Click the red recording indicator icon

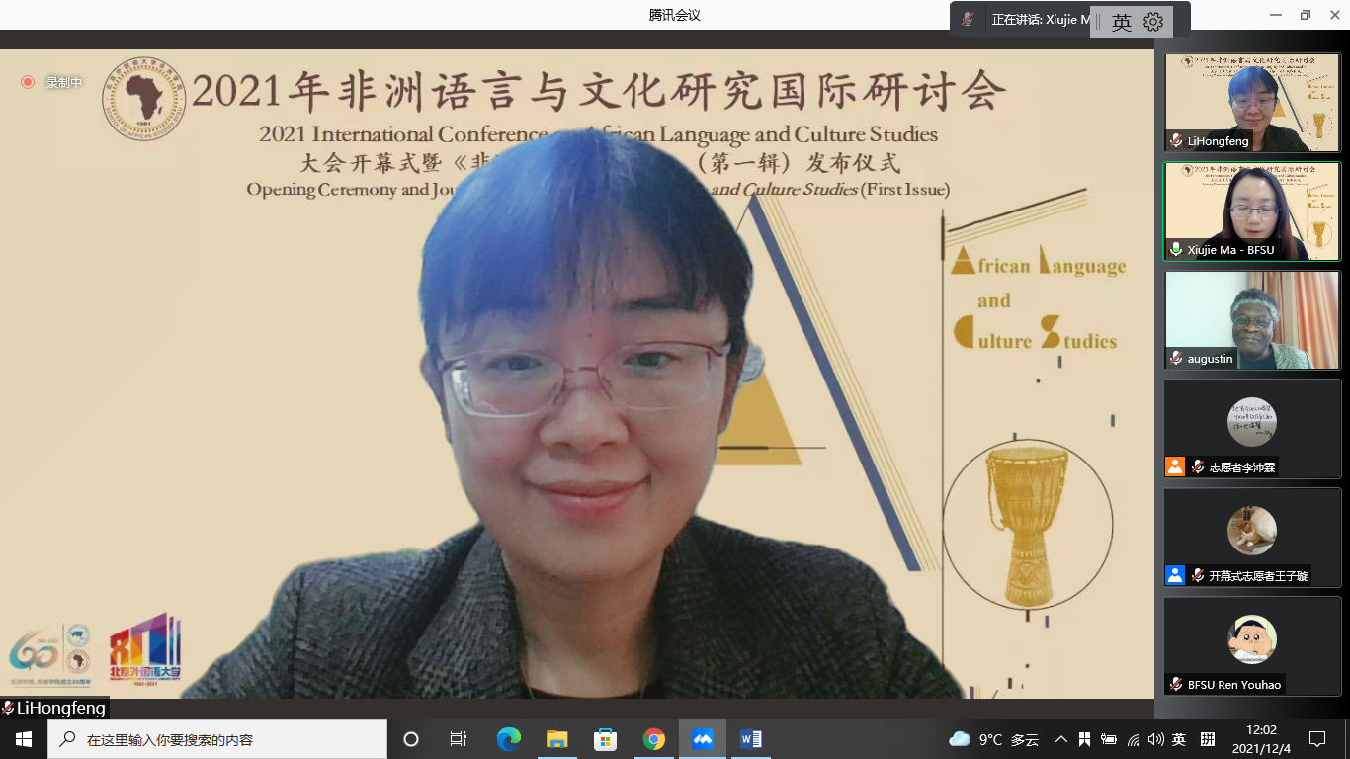pyautogui.click(x=28, y=82)
